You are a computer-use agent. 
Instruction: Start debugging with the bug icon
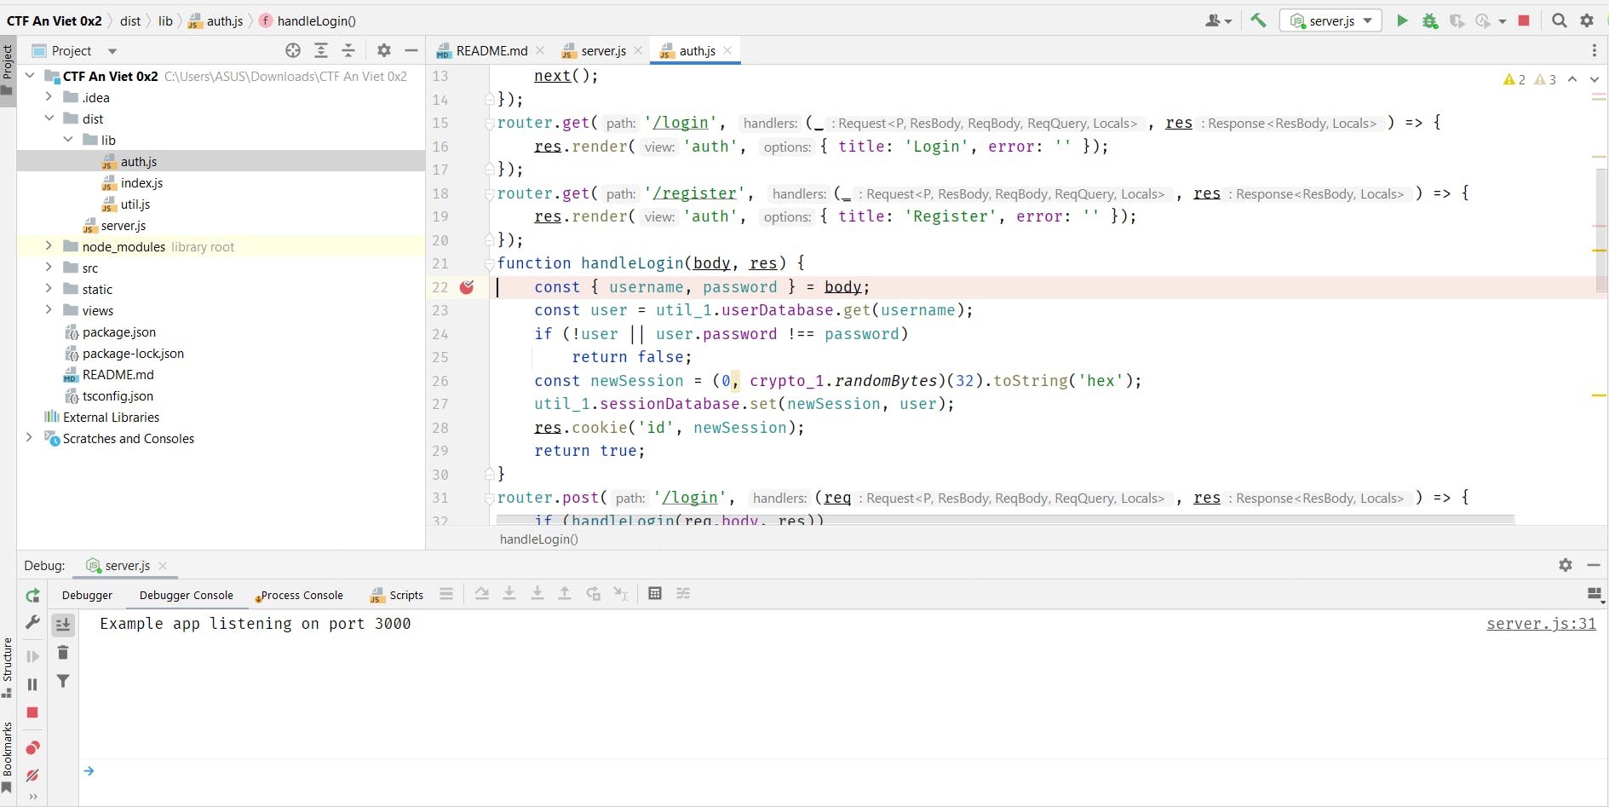pos(1430,20)
